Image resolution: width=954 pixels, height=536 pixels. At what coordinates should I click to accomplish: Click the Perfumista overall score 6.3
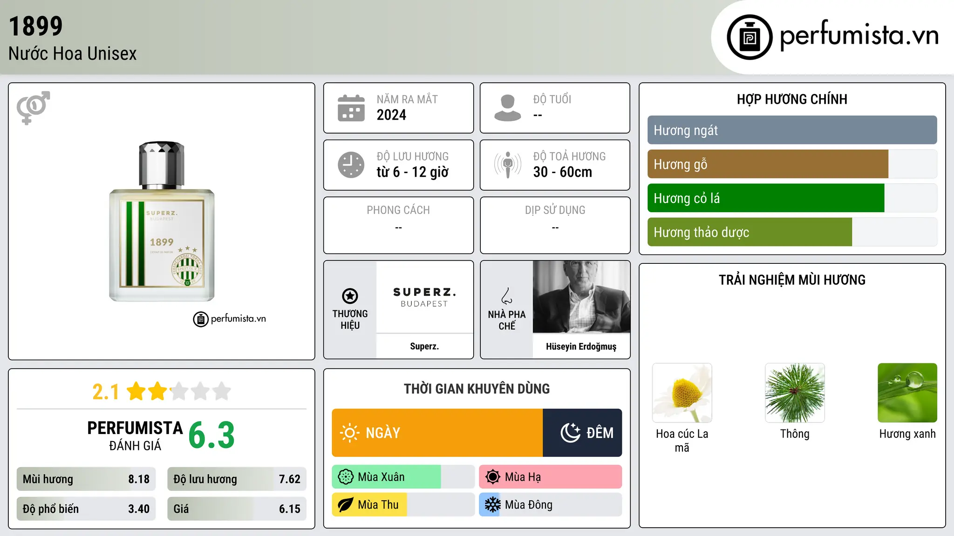(211, 435)
